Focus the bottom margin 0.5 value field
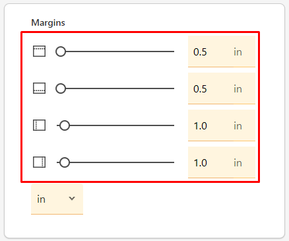 pyautogui.click(x=222, y=88)
